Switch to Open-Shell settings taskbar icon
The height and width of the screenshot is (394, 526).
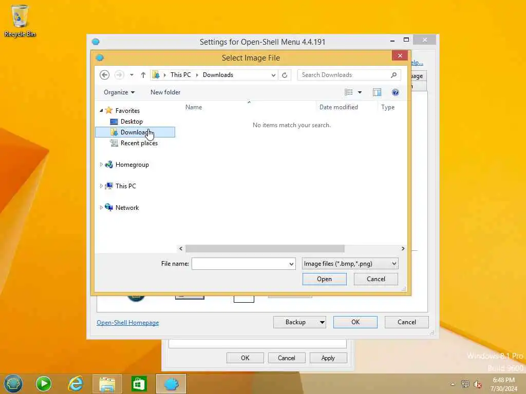pyautogui.click(x=171, y=384)
